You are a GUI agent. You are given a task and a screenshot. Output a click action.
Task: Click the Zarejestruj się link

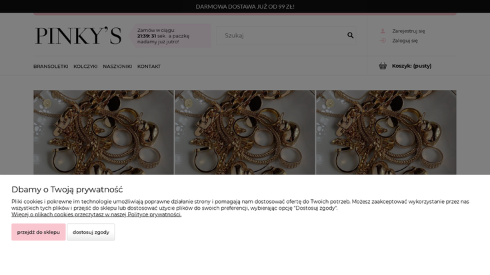pos(408,31)
